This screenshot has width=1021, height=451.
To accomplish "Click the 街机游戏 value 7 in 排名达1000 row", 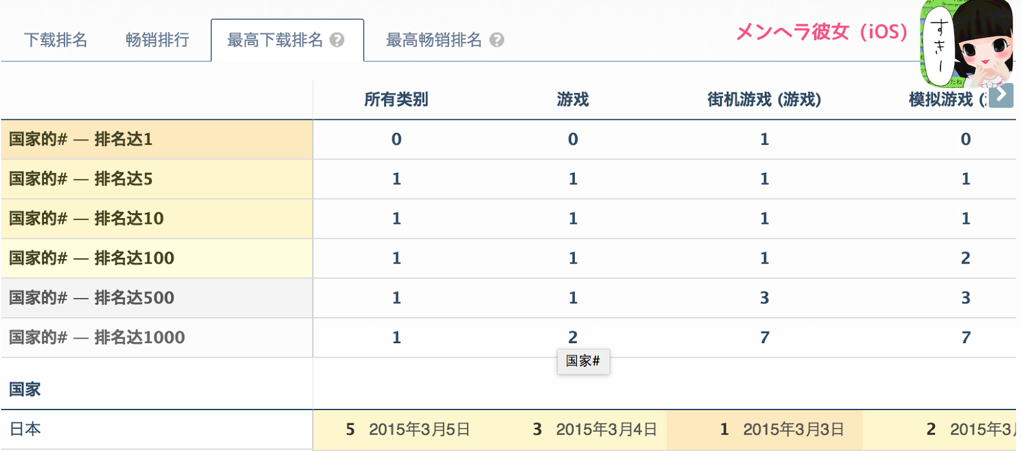I will pos(764,337).
